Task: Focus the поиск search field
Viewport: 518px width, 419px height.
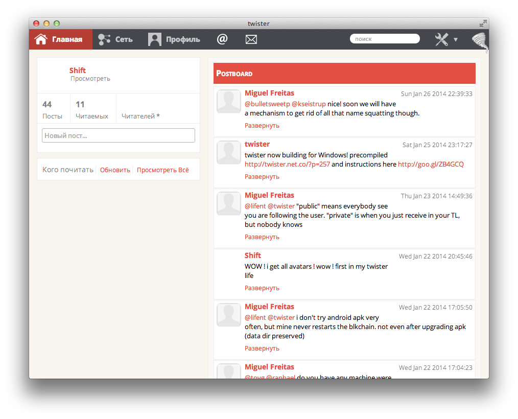Action: pos(385,39)
